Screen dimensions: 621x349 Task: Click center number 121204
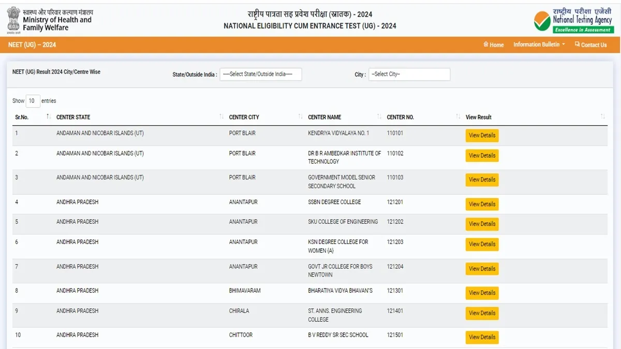click(x=395, y=267)
